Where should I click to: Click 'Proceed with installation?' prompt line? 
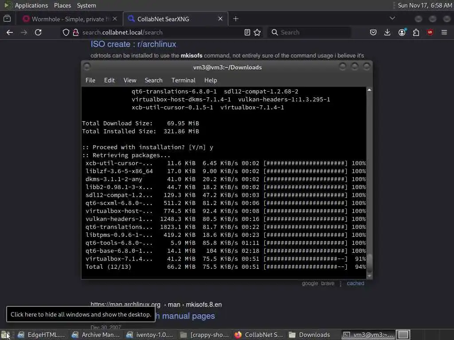[x=147, y=147]
